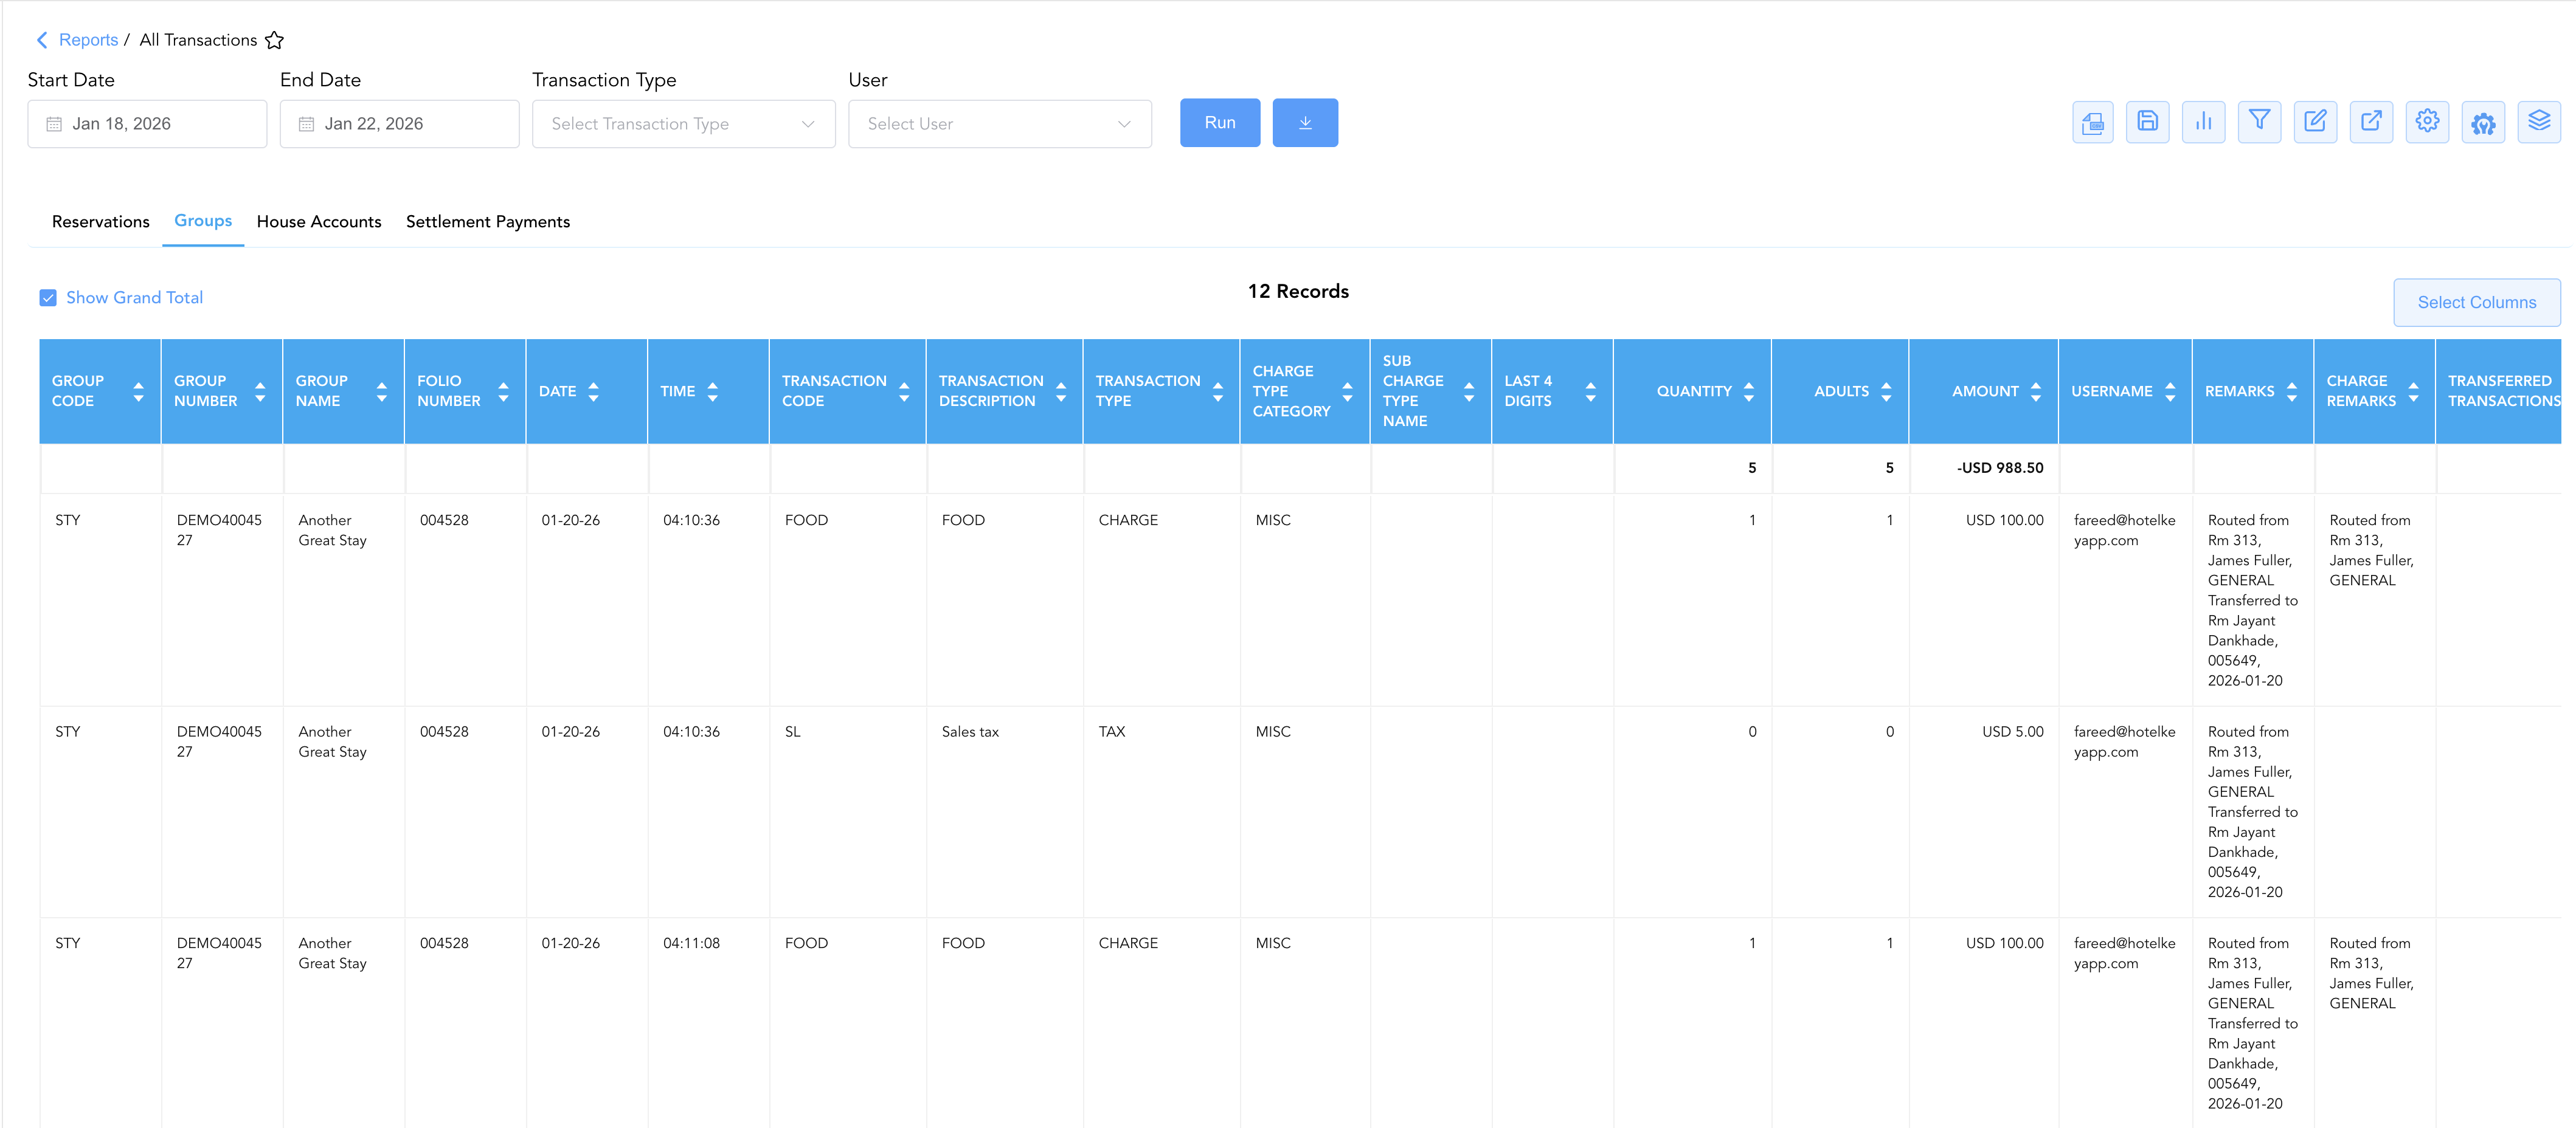
Task: Click the Show Grand Total label
Action: click(x=134, y=298)
